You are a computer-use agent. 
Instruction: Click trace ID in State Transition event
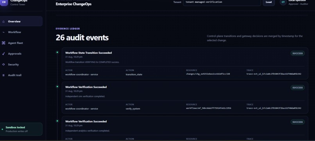(x=274, y=74)
